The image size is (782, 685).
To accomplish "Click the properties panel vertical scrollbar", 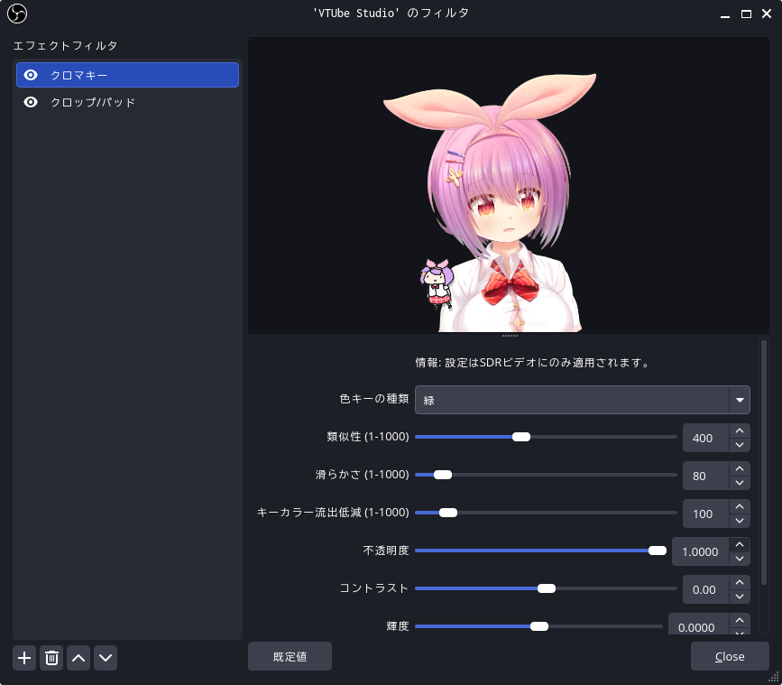I will 764,460.
